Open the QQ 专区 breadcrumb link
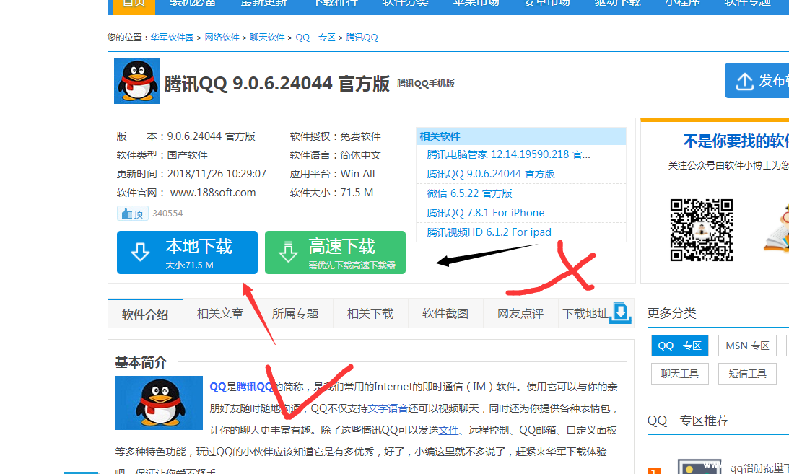Image resolution: width=789 pixels, height=474 pixels. coord(315,38)
